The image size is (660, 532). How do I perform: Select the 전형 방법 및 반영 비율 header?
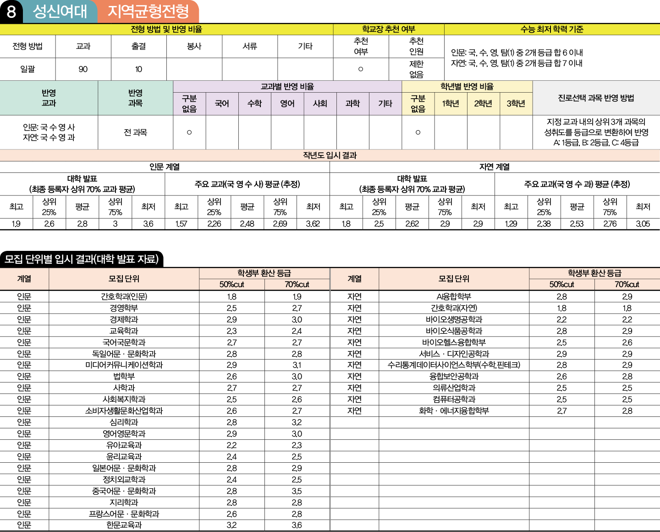[x=166, y=29]
